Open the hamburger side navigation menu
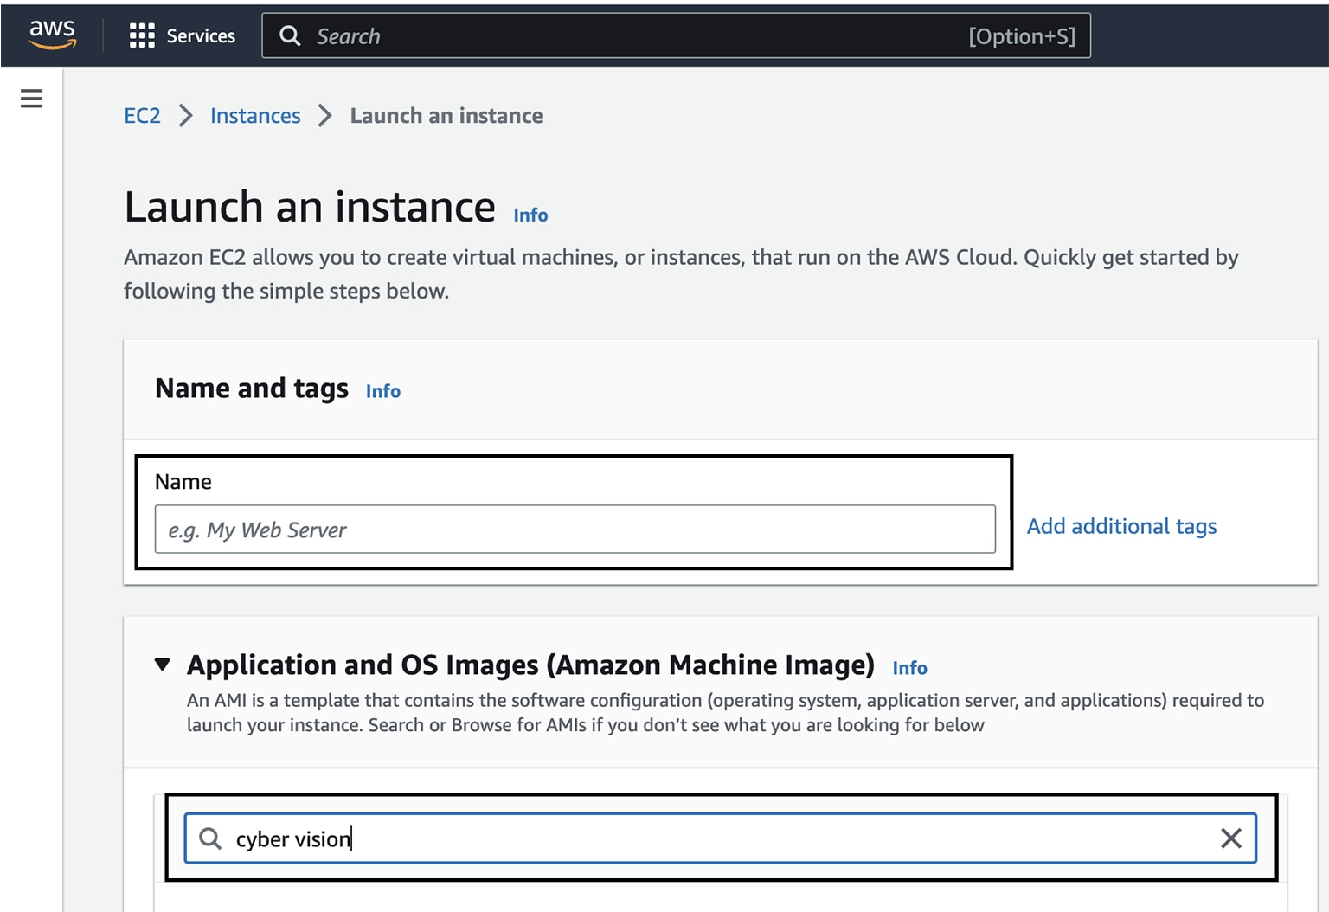Image resolution: width=1329 pixels, height=912 pixels. [31, 99]
